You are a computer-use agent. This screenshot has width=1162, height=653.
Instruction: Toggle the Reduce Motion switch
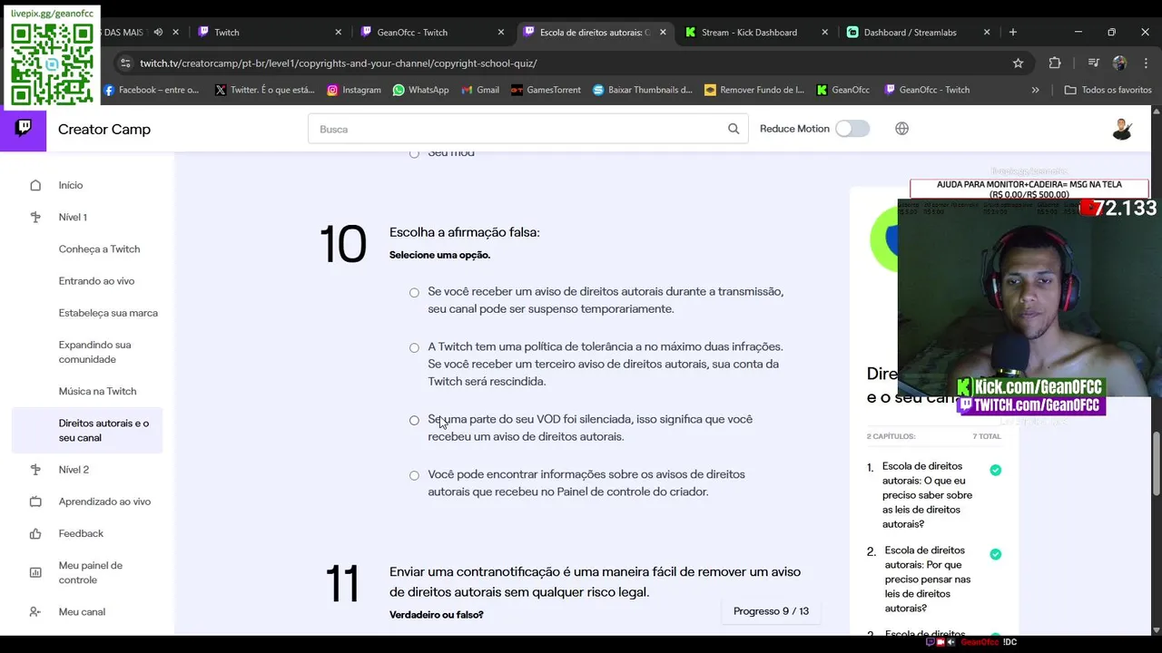coord(852,129)
